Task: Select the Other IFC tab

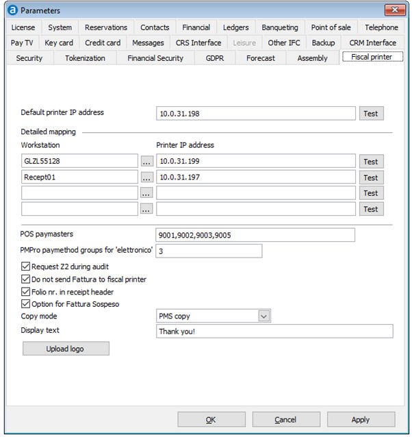Action: coord(284,43)
